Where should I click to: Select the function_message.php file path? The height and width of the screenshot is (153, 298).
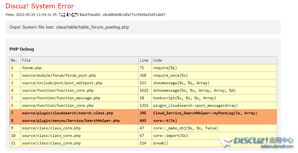(x=61, y=98)
